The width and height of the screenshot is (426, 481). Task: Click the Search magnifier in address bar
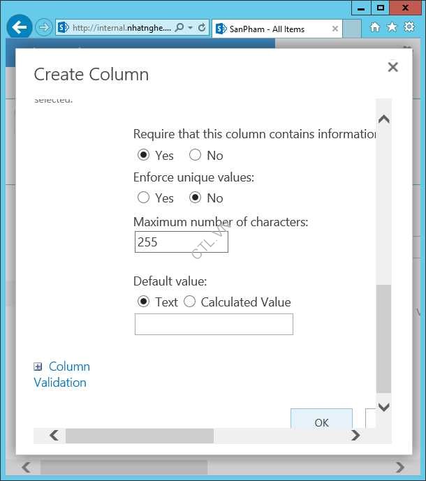179,28
